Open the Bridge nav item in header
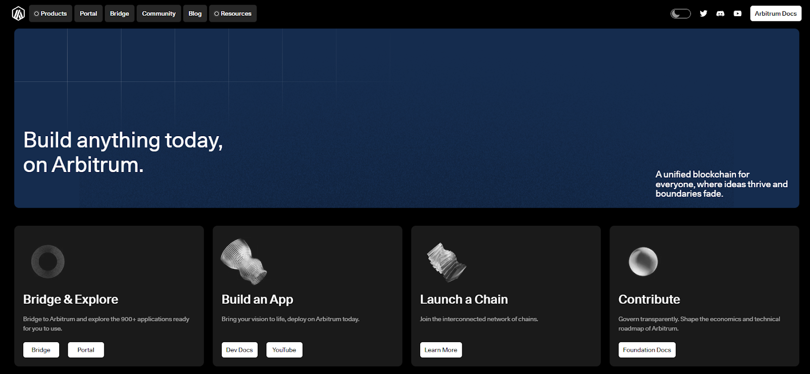Viewport: 810px width, 374px height. point(119,14)
